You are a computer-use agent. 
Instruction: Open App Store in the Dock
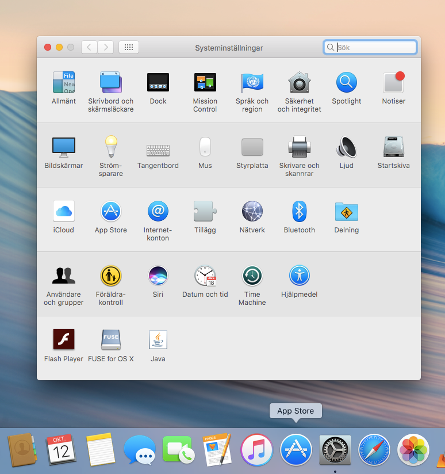296,450
